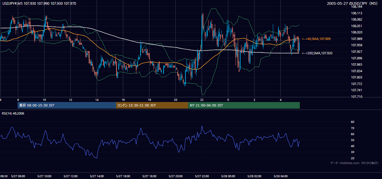Click the RSI 80 level label
The height and width of the screenshot is (179, 382).
pos(352,122)
